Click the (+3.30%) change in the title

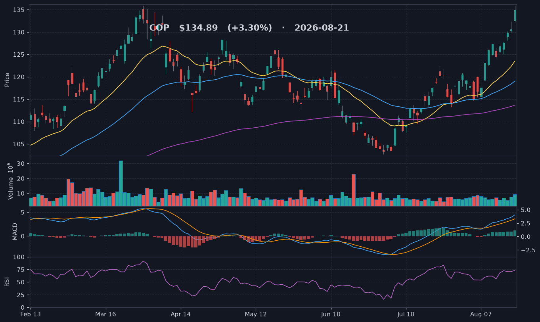250,28
